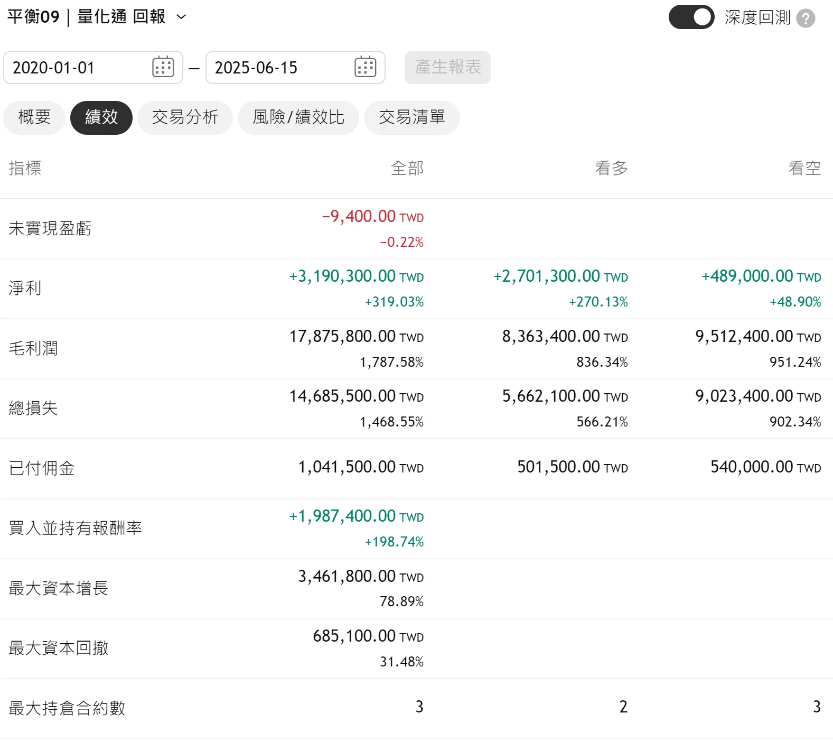This screenshot has width=833, height=741.
Task: Click the 5,662,100.00 TWD long loss value
Action: coord(565,396)
